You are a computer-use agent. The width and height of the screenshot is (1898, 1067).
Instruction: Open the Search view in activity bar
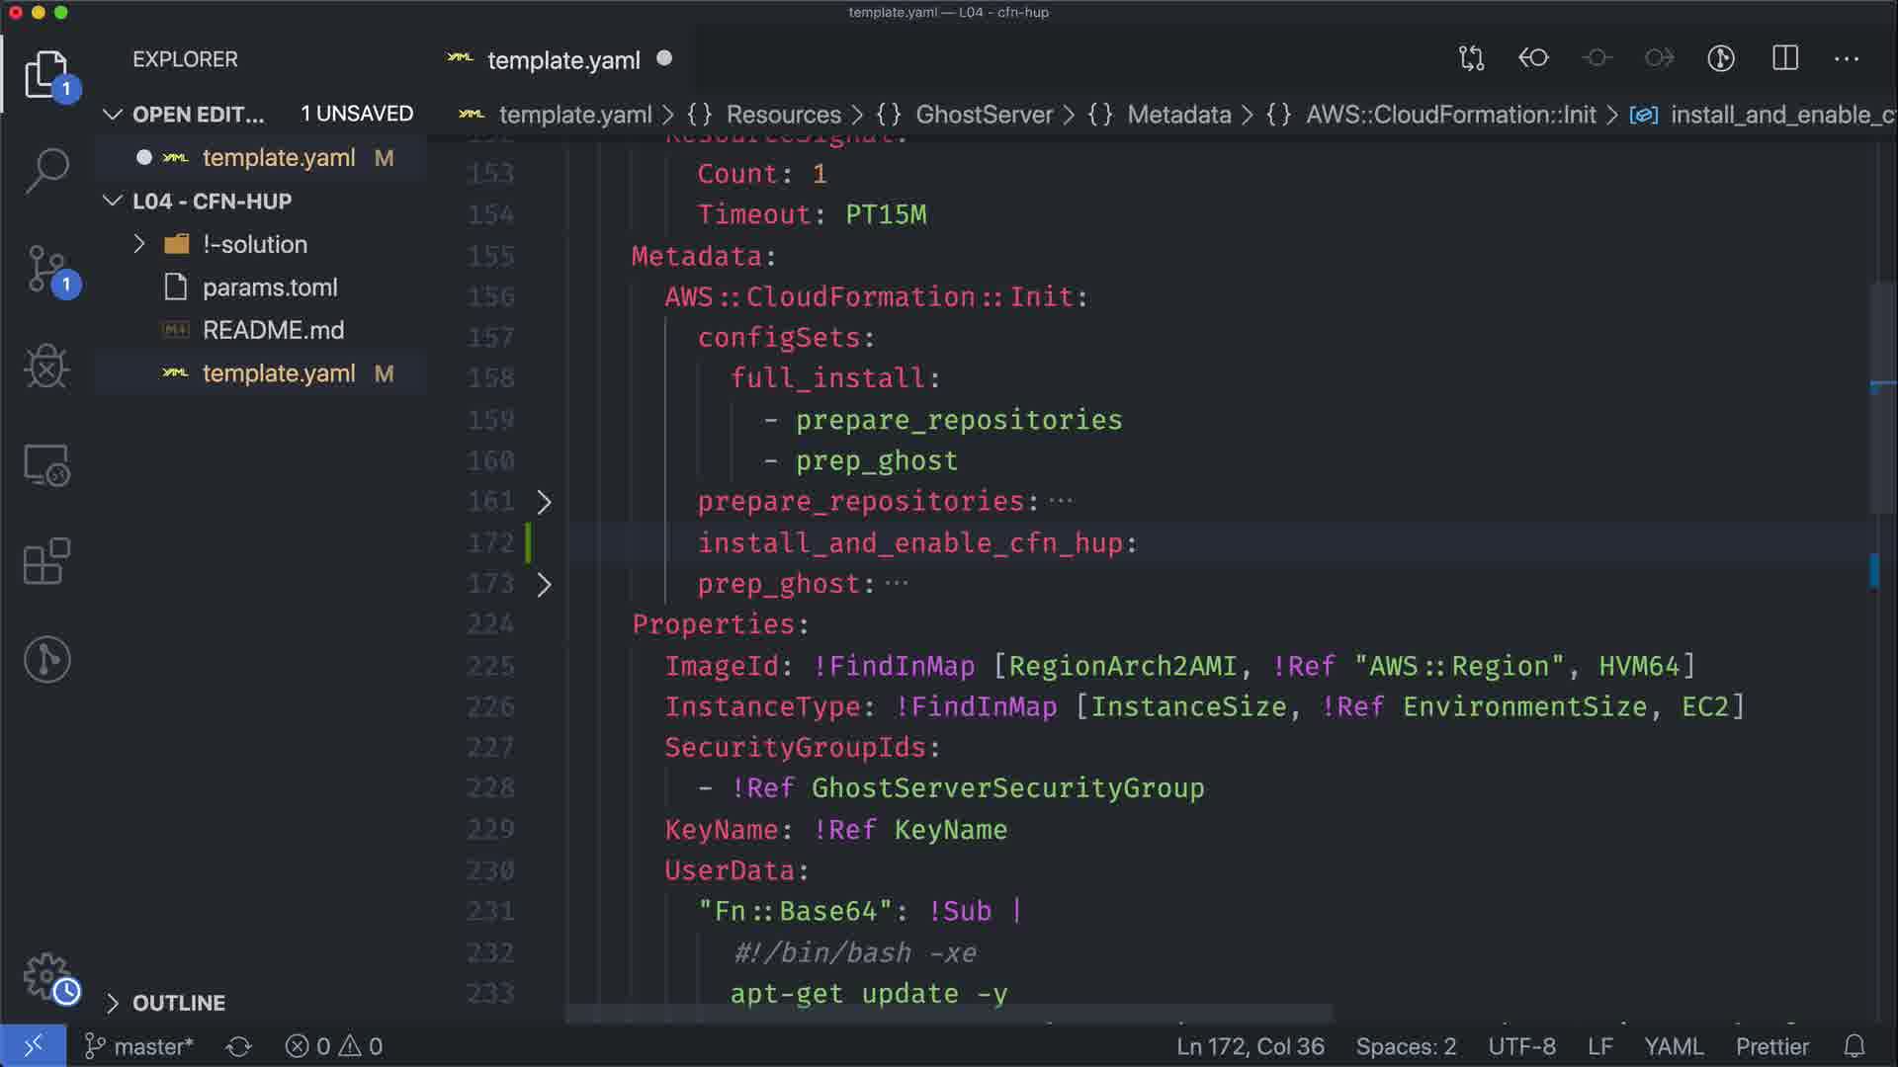pos(46,171)
